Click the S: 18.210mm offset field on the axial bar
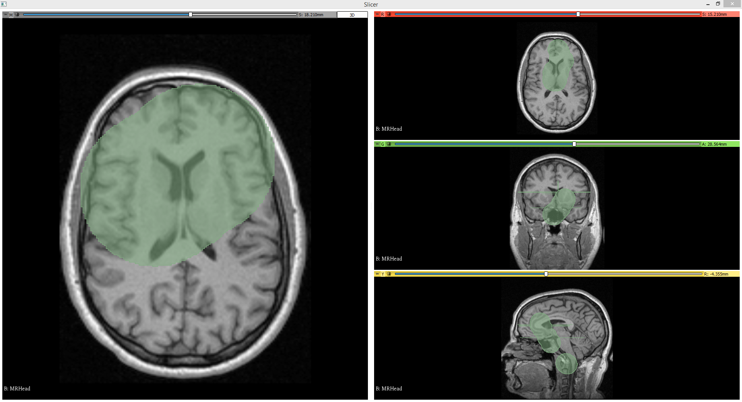 coord(311,14)
